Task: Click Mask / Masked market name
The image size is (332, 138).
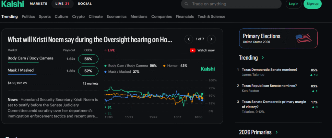Action: click(x=20, y=70)
